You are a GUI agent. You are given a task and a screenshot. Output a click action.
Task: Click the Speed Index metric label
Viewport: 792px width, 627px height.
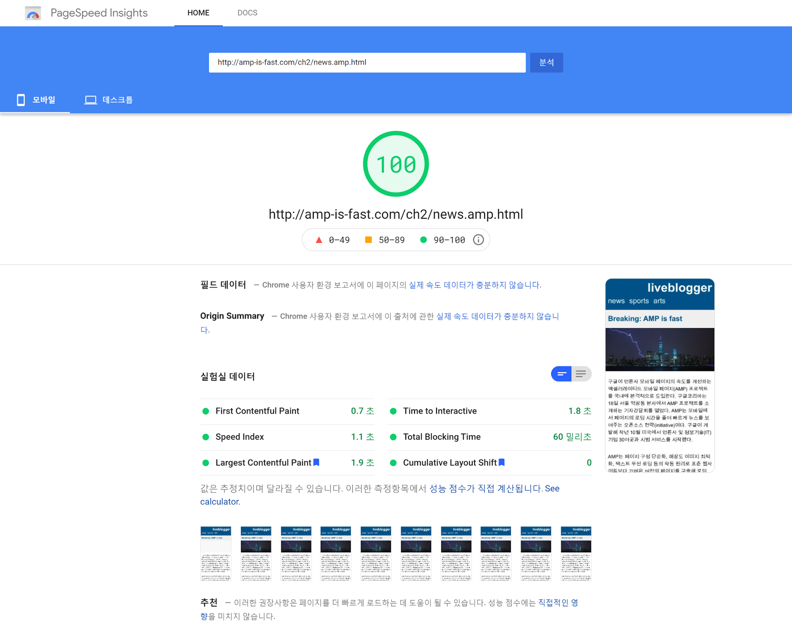(x=240, y=437)
